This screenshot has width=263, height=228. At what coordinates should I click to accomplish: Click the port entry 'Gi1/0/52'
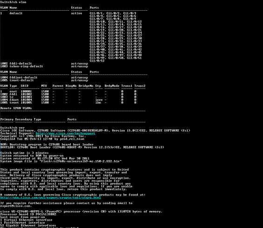[97, 60]
